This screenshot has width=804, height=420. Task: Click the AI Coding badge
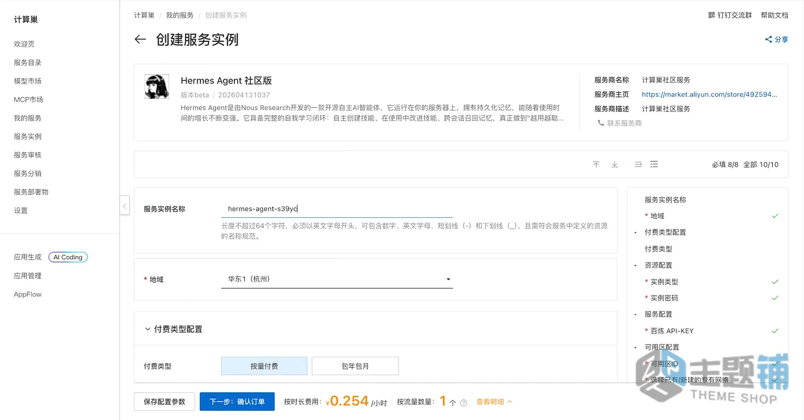coord(68,257)
